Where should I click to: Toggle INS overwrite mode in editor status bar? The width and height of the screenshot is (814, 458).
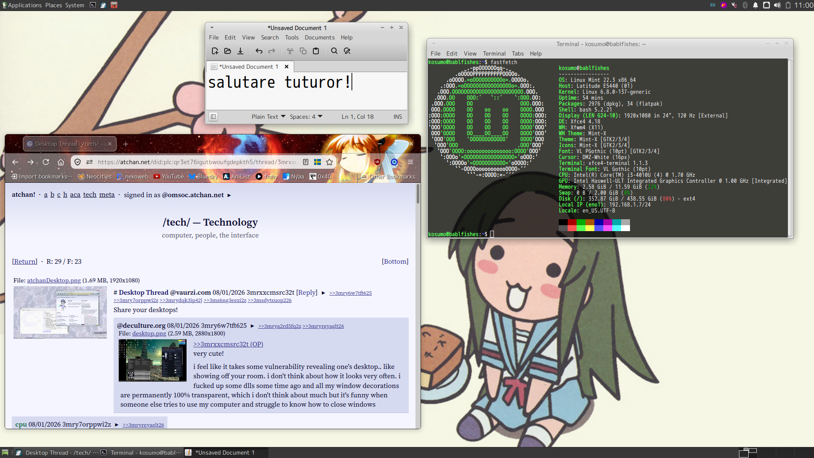[x=398, y=117]
